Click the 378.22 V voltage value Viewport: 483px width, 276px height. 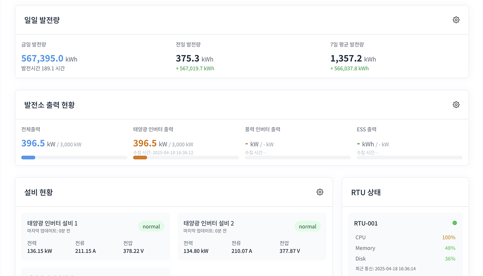click(x=133, y=251)
